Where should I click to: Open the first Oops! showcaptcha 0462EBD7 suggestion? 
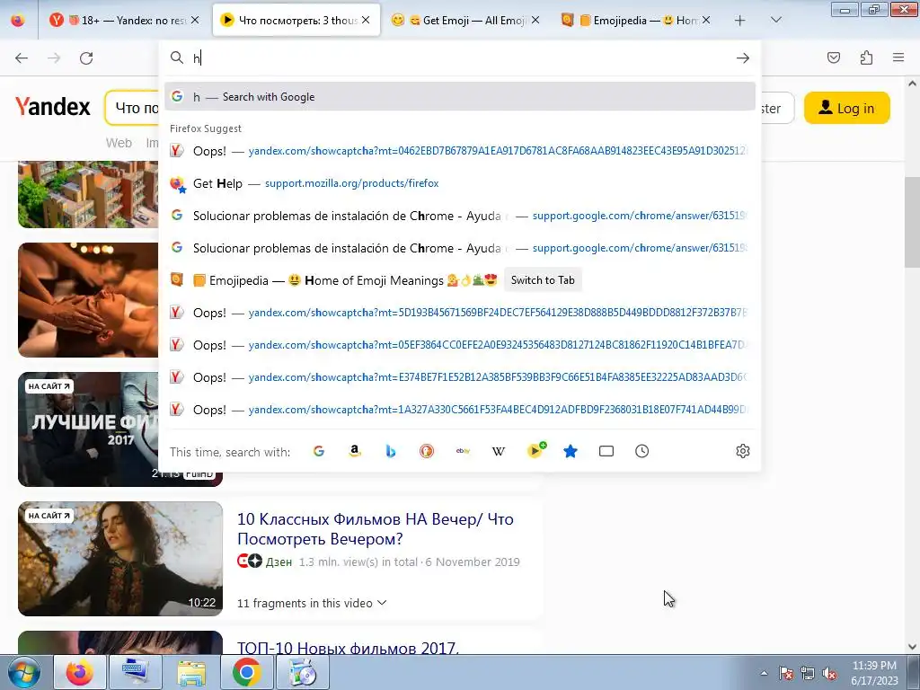point(459,151)
